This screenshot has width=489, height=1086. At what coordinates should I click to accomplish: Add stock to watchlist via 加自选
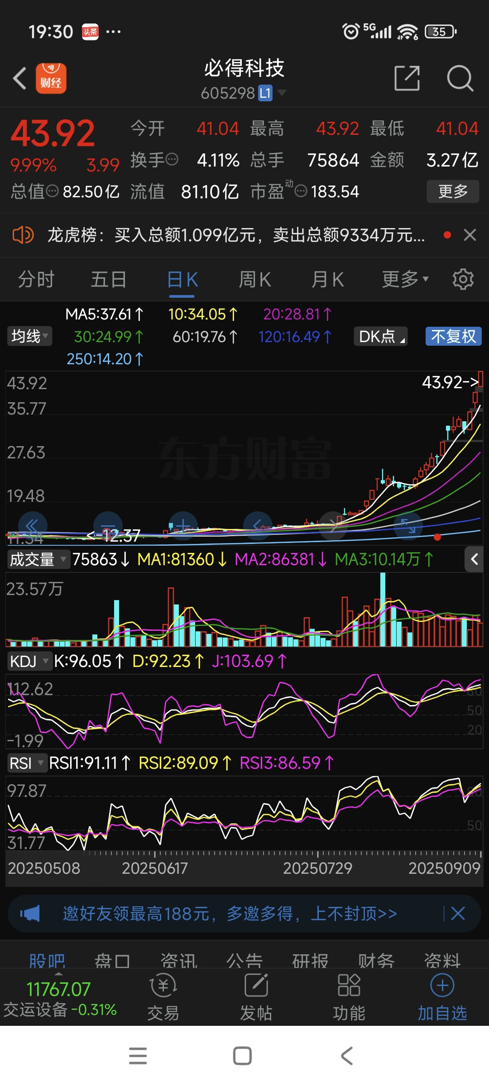click(442, 998)
